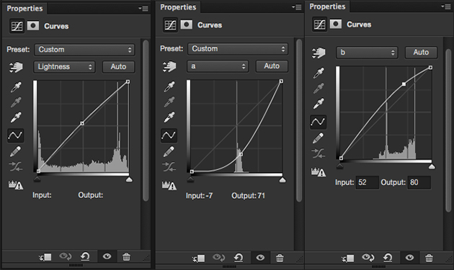This screenshot has width=454, height=270.
Task: Click the Auto button next to b channel
Action: [421, 53]
